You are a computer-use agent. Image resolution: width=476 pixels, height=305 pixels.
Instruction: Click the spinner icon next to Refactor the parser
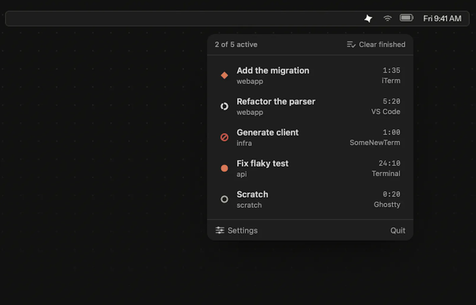(x=224, y=106)
